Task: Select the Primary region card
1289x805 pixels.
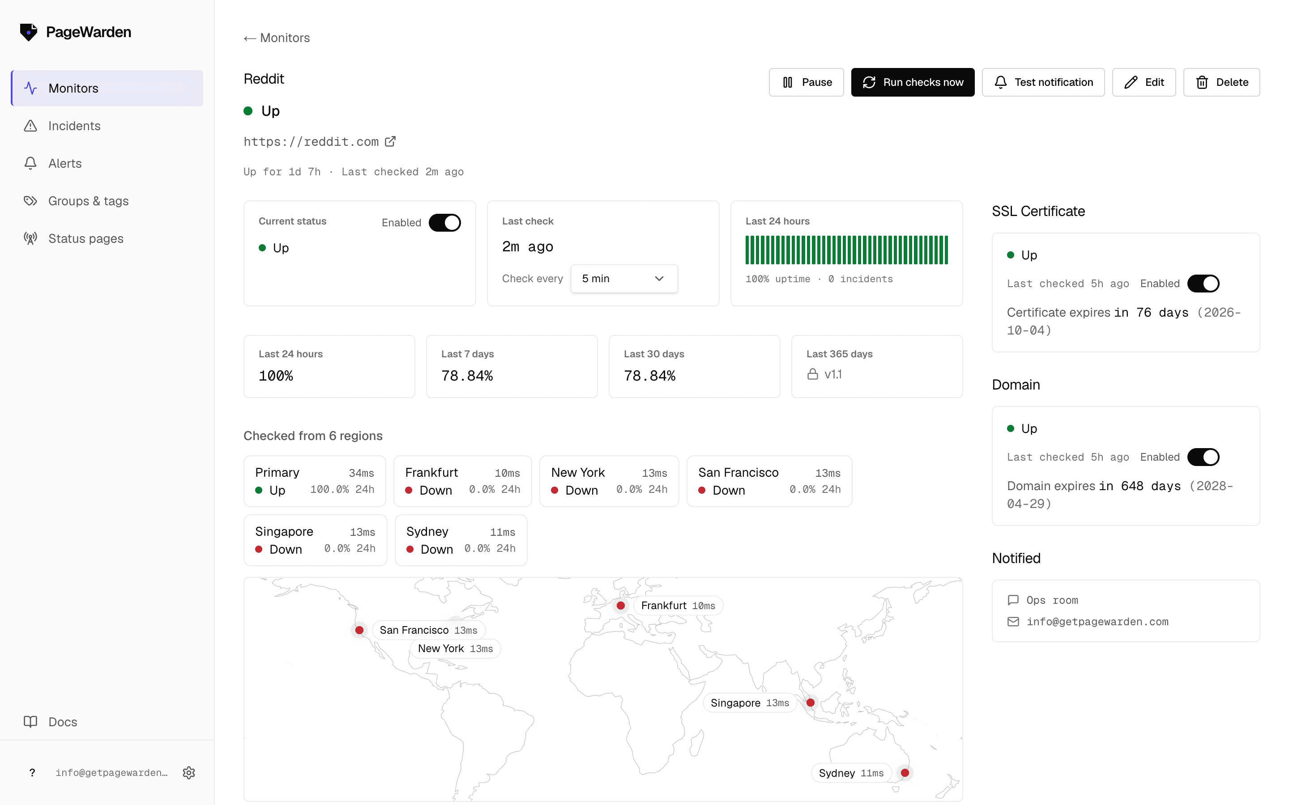Action: coord(314,481)
